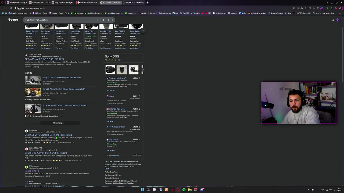344x193 pixels.
Task: Open the Mc Satın alma bookmark folder
Action: point(327,13)
